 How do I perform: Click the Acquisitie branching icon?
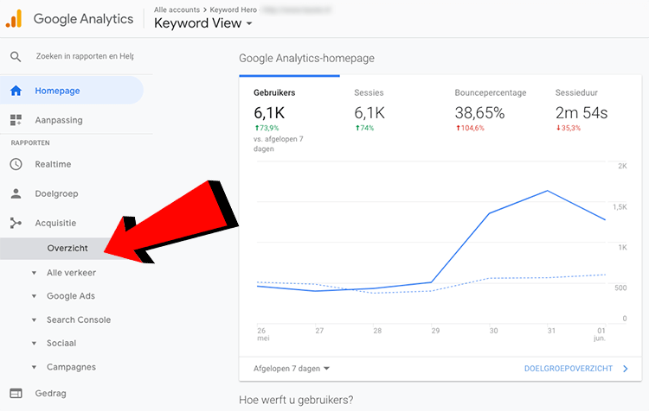click(16, 223)
